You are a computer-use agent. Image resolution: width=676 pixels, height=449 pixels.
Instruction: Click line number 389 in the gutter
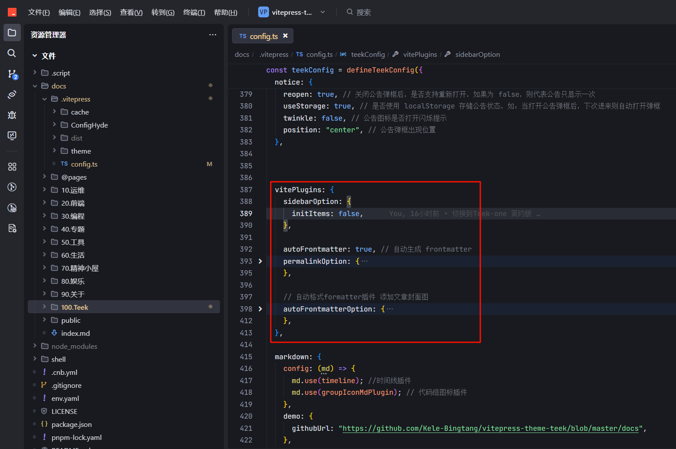tap(246, 213)
